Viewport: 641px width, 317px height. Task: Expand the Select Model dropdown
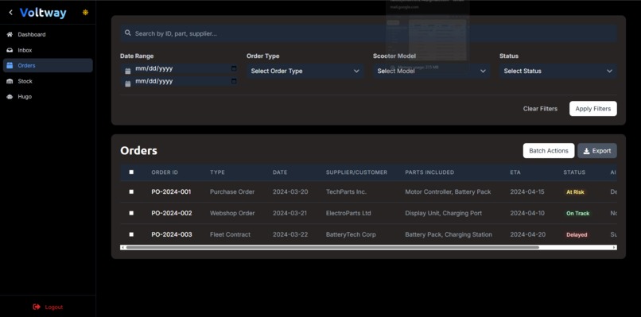click(x=431, y=71)
